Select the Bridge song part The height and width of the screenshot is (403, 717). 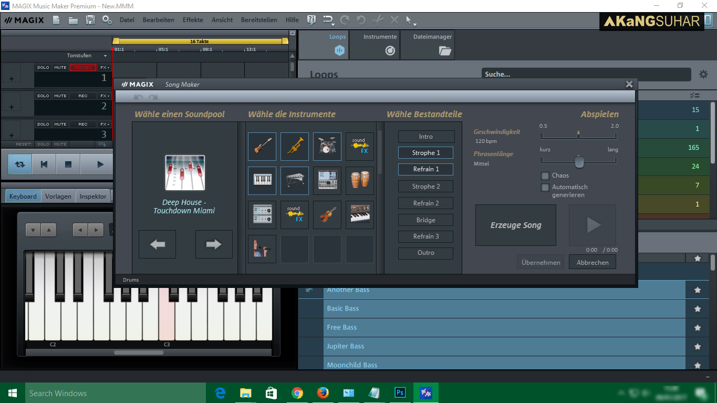point(425,220)
